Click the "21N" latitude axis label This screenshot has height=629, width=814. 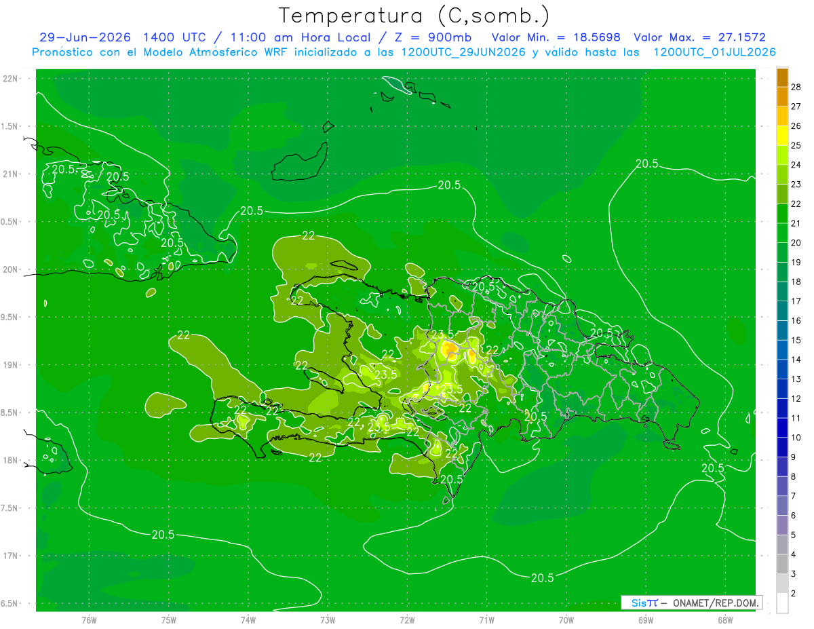(x=10, y=174)
